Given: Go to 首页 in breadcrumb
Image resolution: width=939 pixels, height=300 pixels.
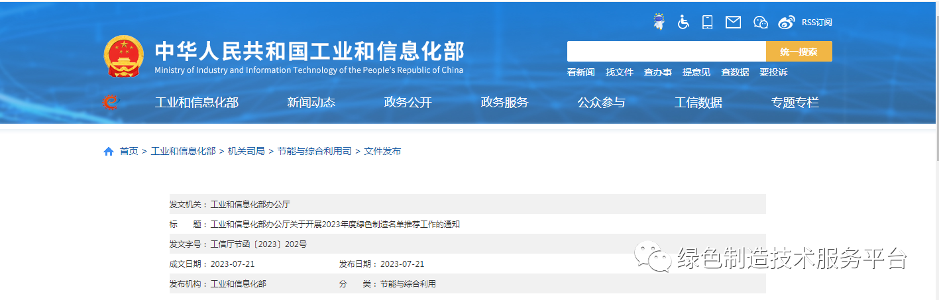Looking at the screenshot, I should click(x=129, y=151).
